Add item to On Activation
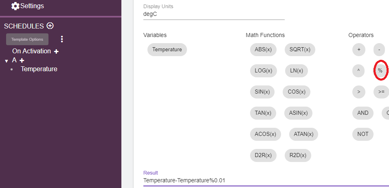389x188 pixels. pyautogui.click(x=56, y=52)
